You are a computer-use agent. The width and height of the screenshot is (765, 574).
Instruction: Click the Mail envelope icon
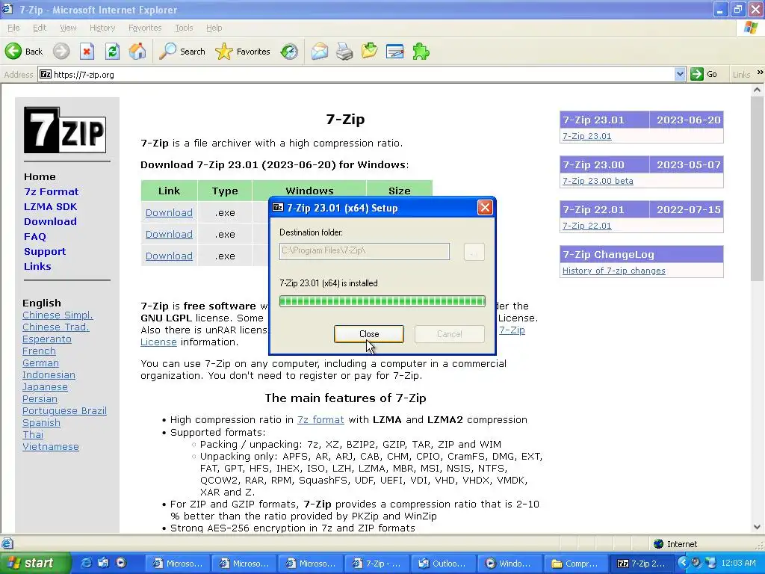[x=320, y=52]
